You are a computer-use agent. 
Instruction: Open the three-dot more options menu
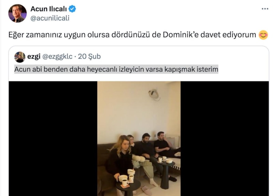click(265, 9)
